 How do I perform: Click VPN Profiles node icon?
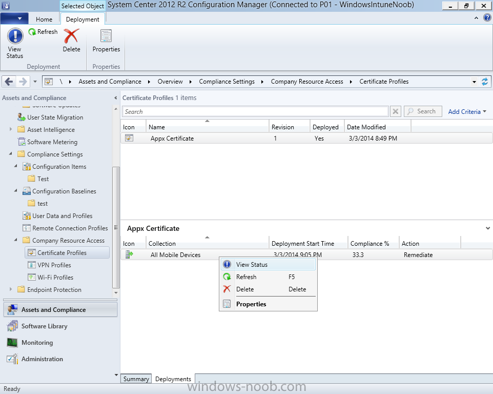pos(31,265)
